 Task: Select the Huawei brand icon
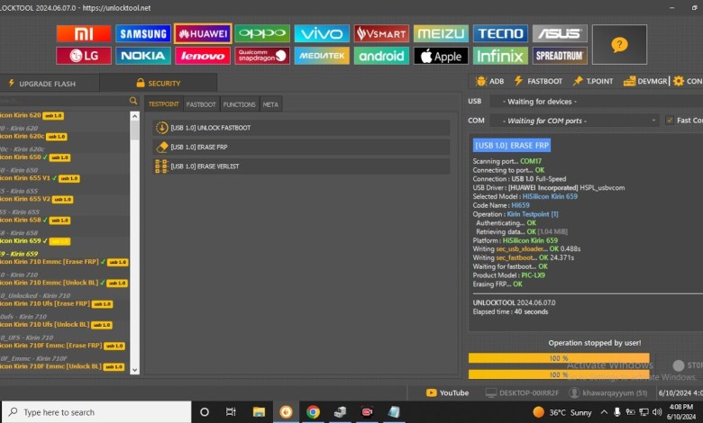(203, 33)
